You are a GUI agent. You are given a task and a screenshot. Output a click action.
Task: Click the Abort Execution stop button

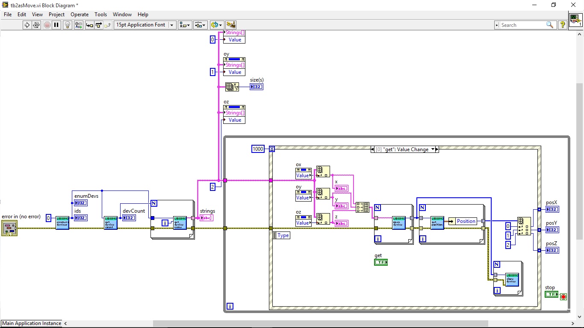[x=47, y=25]
